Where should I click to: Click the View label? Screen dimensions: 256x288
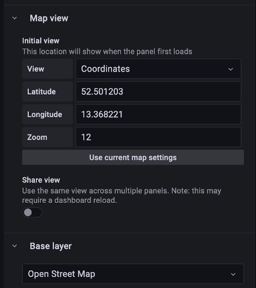pyautogui.click(x=36, y=69)
